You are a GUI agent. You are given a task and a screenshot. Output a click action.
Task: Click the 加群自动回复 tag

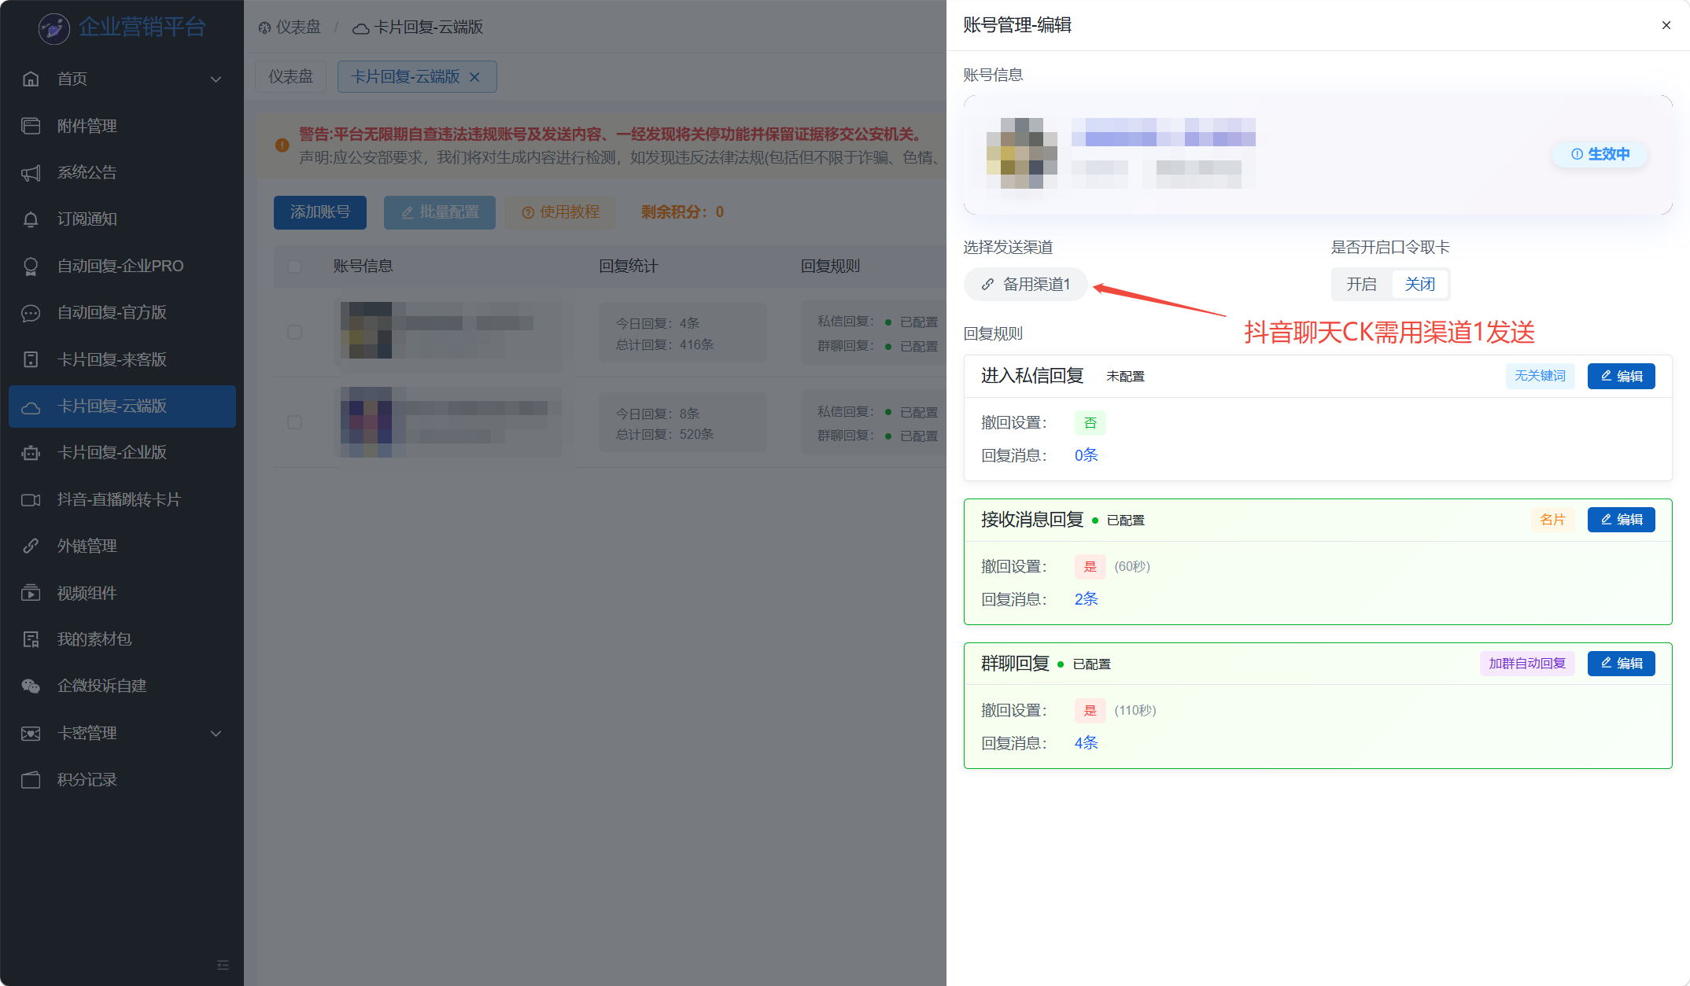pyautogui.click(x=1527, y=664)
